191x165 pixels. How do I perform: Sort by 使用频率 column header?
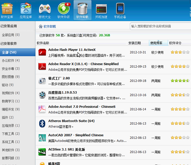(x=158, y=43)
